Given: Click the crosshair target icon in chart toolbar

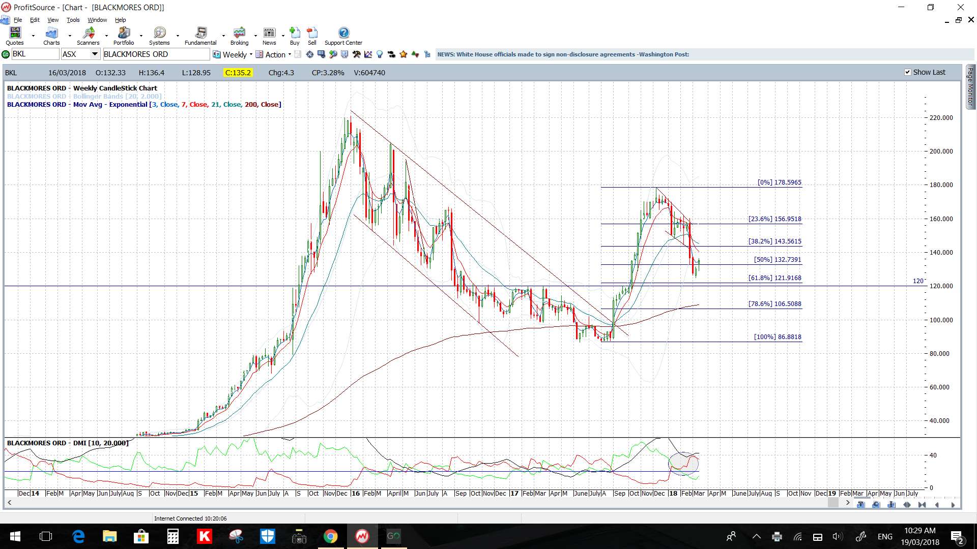Looking at the screenshot, I should [x=309, y=54].
